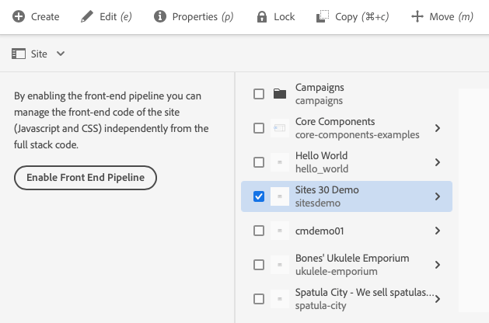489x323 pixels.
Task: Expand Core Components with its chevron
Action: click(x=438, y=128)
